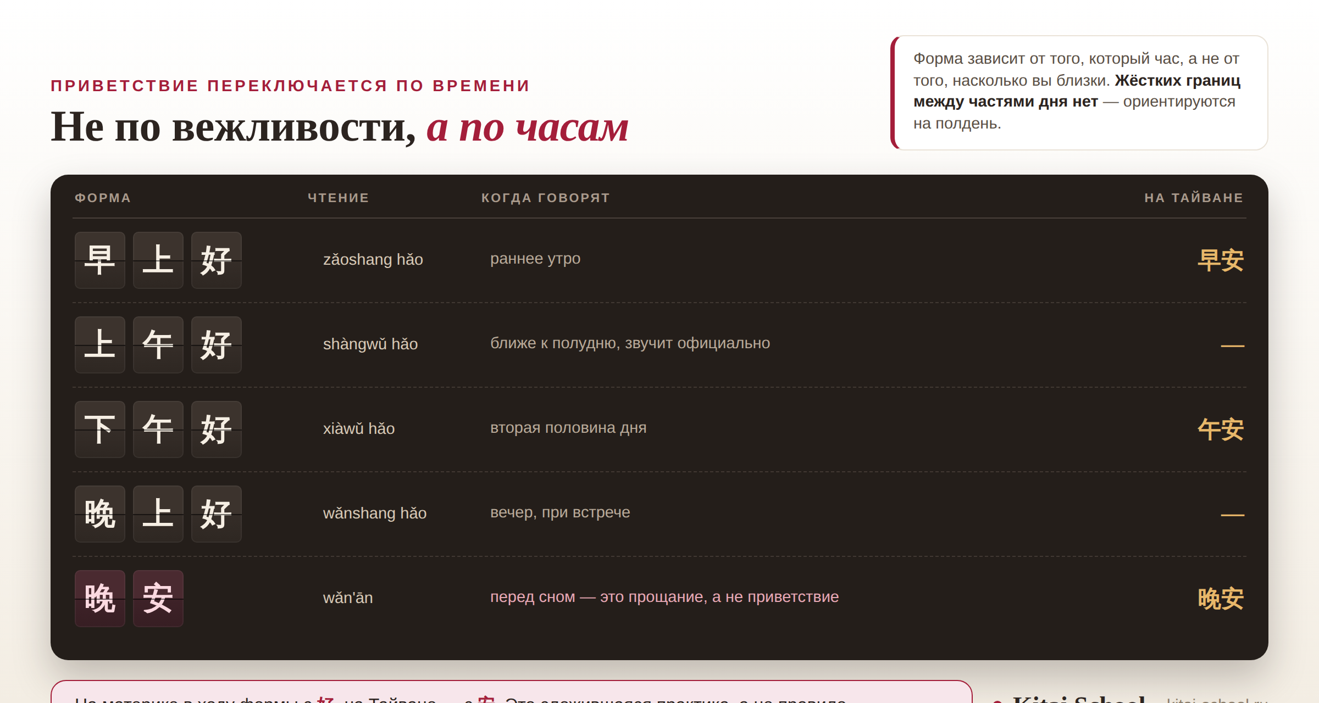Click the note card about Жёстких границ
Image resolution: width=1319 pixels, height=703 pixels.
click(x=1079, y=92)
